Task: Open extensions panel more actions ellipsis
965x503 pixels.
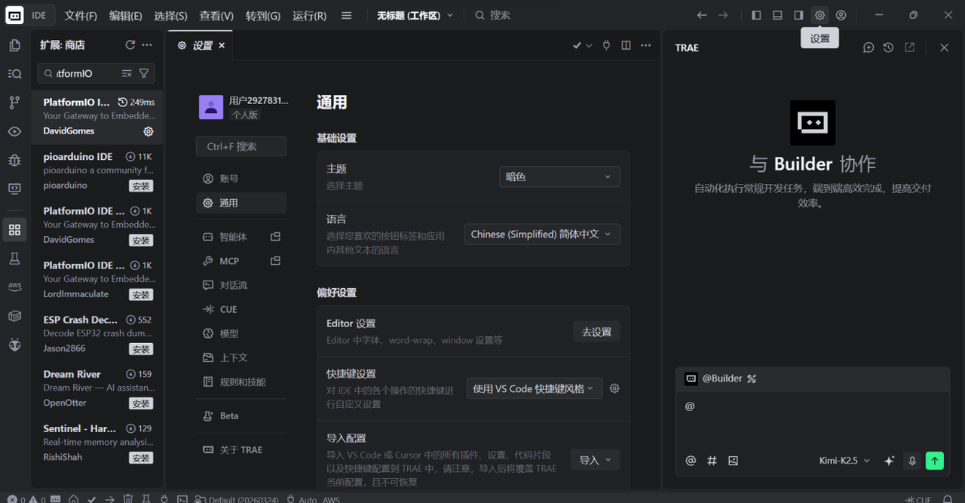Action: [147, 45]
